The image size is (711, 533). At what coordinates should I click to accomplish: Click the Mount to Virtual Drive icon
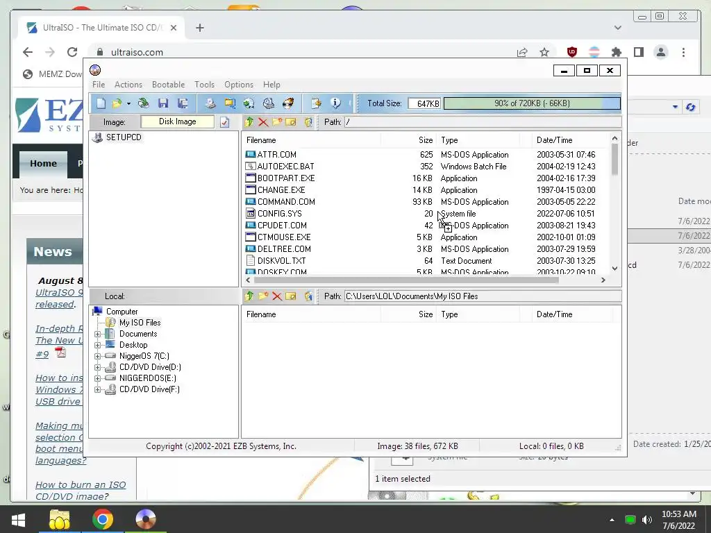(x=269, y=103)
